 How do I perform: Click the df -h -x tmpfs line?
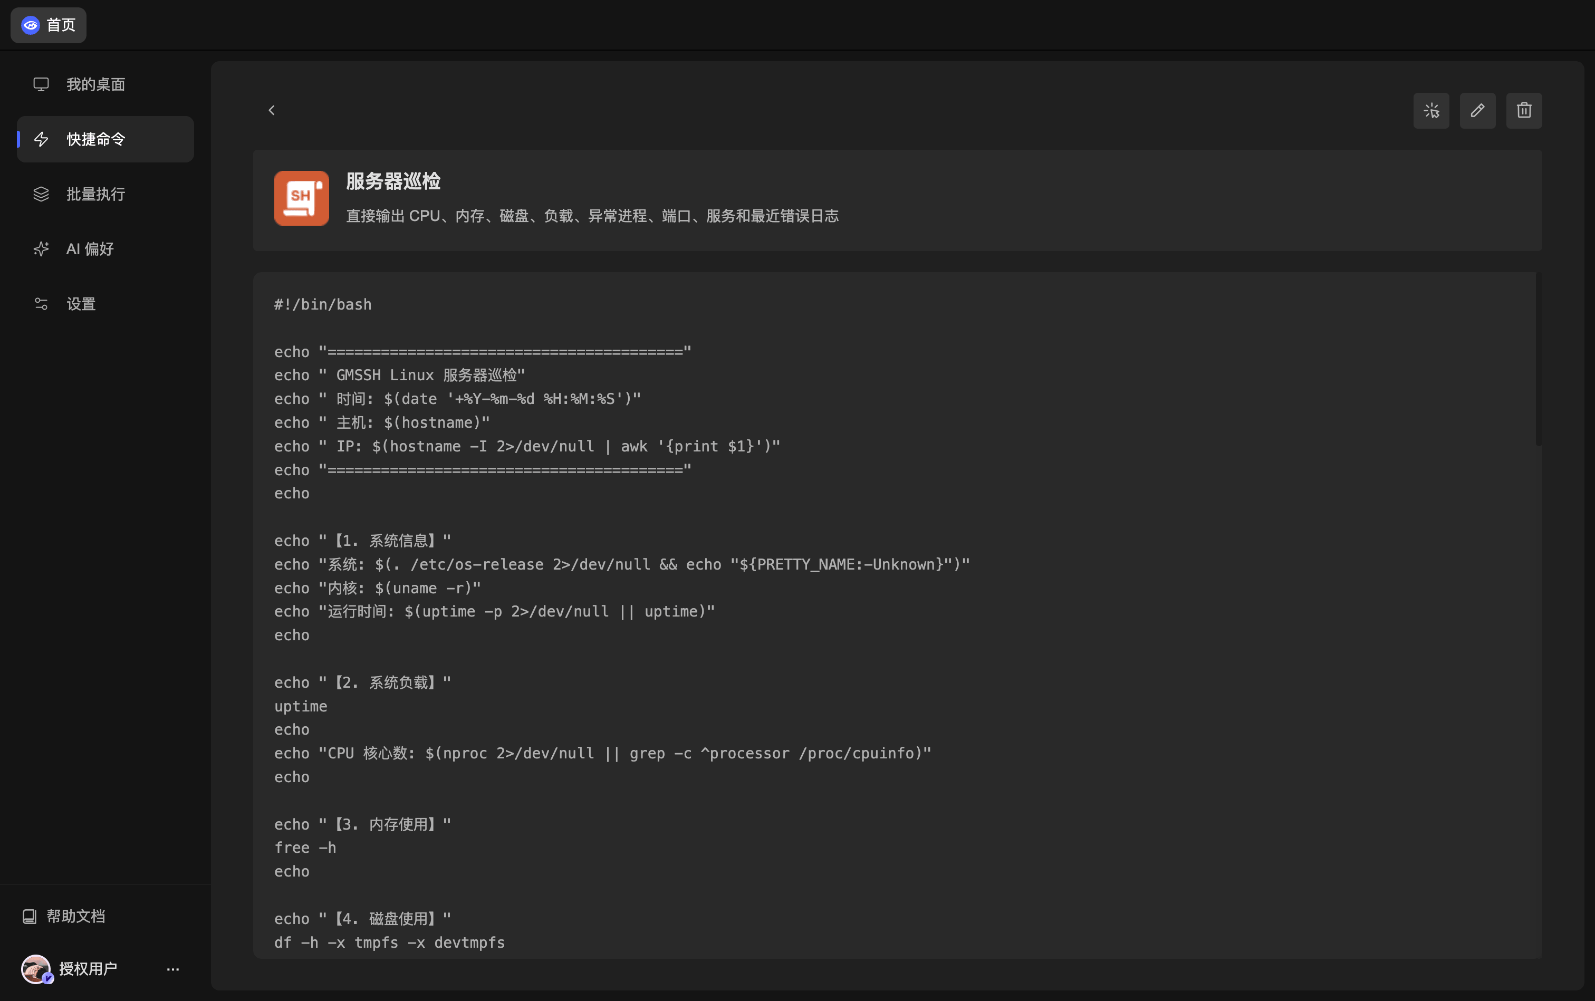(390, 943)
